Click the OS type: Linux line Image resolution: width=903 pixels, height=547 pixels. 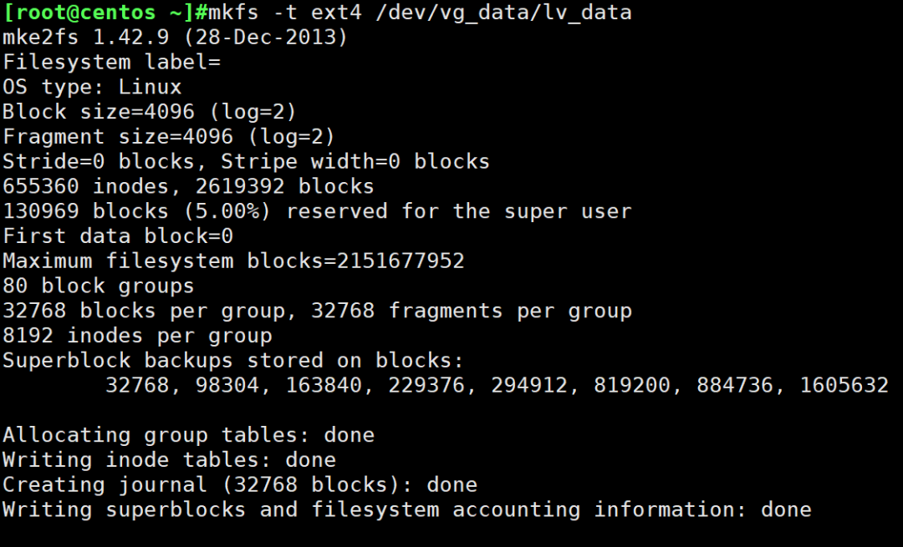coord(92,87)
